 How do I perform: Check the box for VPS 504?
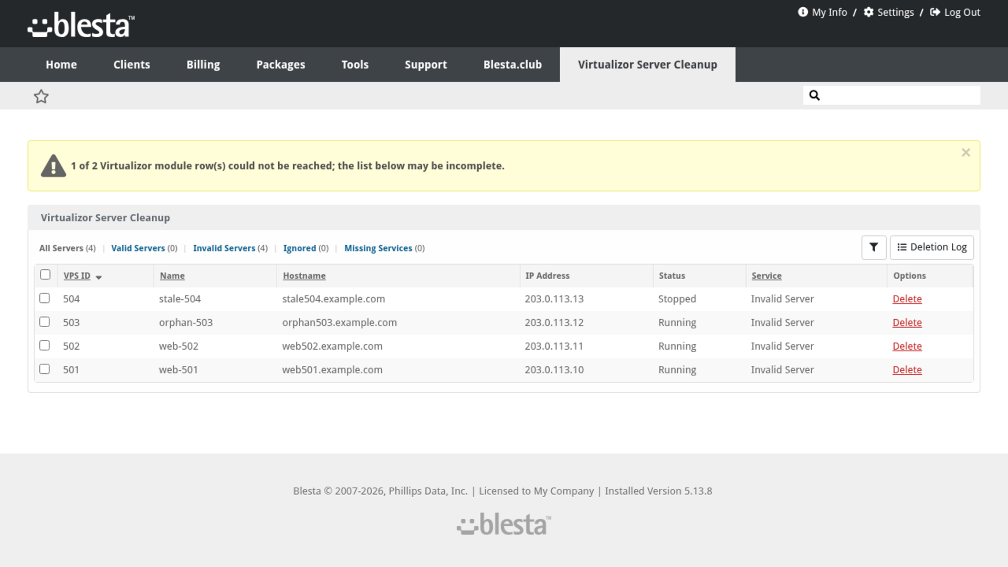[x=45, y=298]
